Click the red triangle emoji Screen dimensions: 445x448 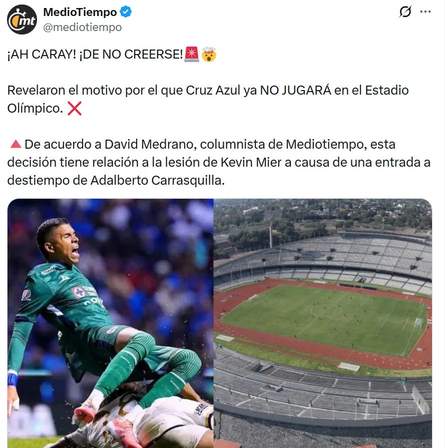(x=16, y=144)
